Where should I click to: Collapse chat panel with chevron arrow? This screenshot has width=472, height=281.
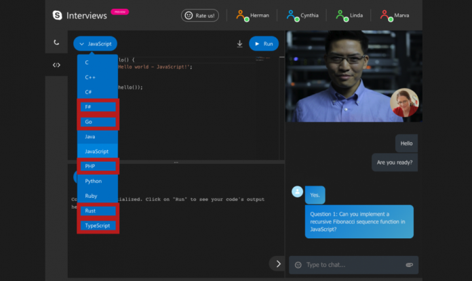[278, 264]
